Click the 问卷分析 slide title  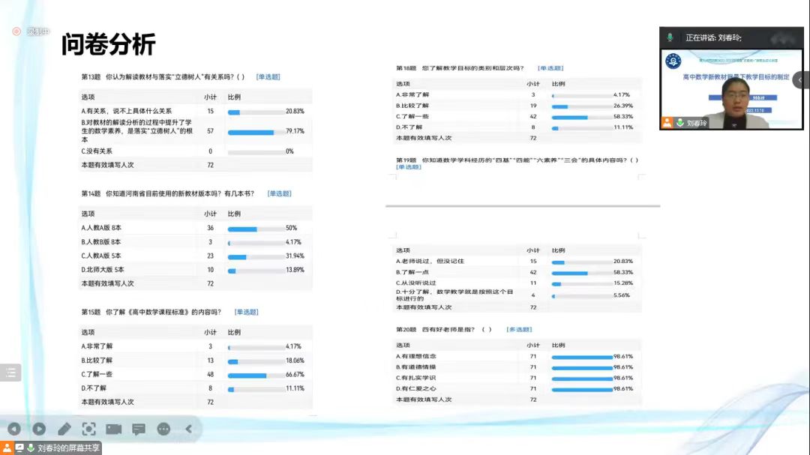point(108,45)
